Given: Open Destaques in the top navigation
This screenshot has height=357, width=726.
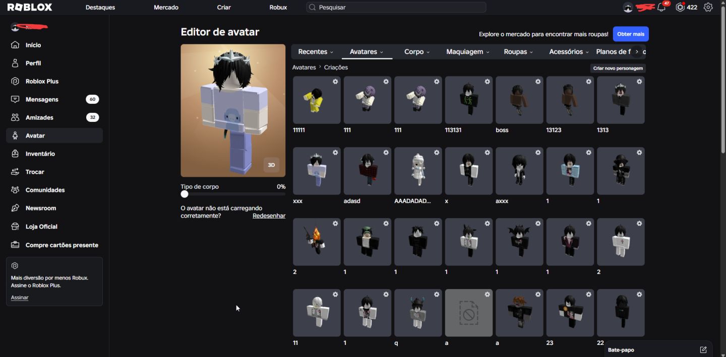Looking at the screenshot, I should tap(100, 8).
